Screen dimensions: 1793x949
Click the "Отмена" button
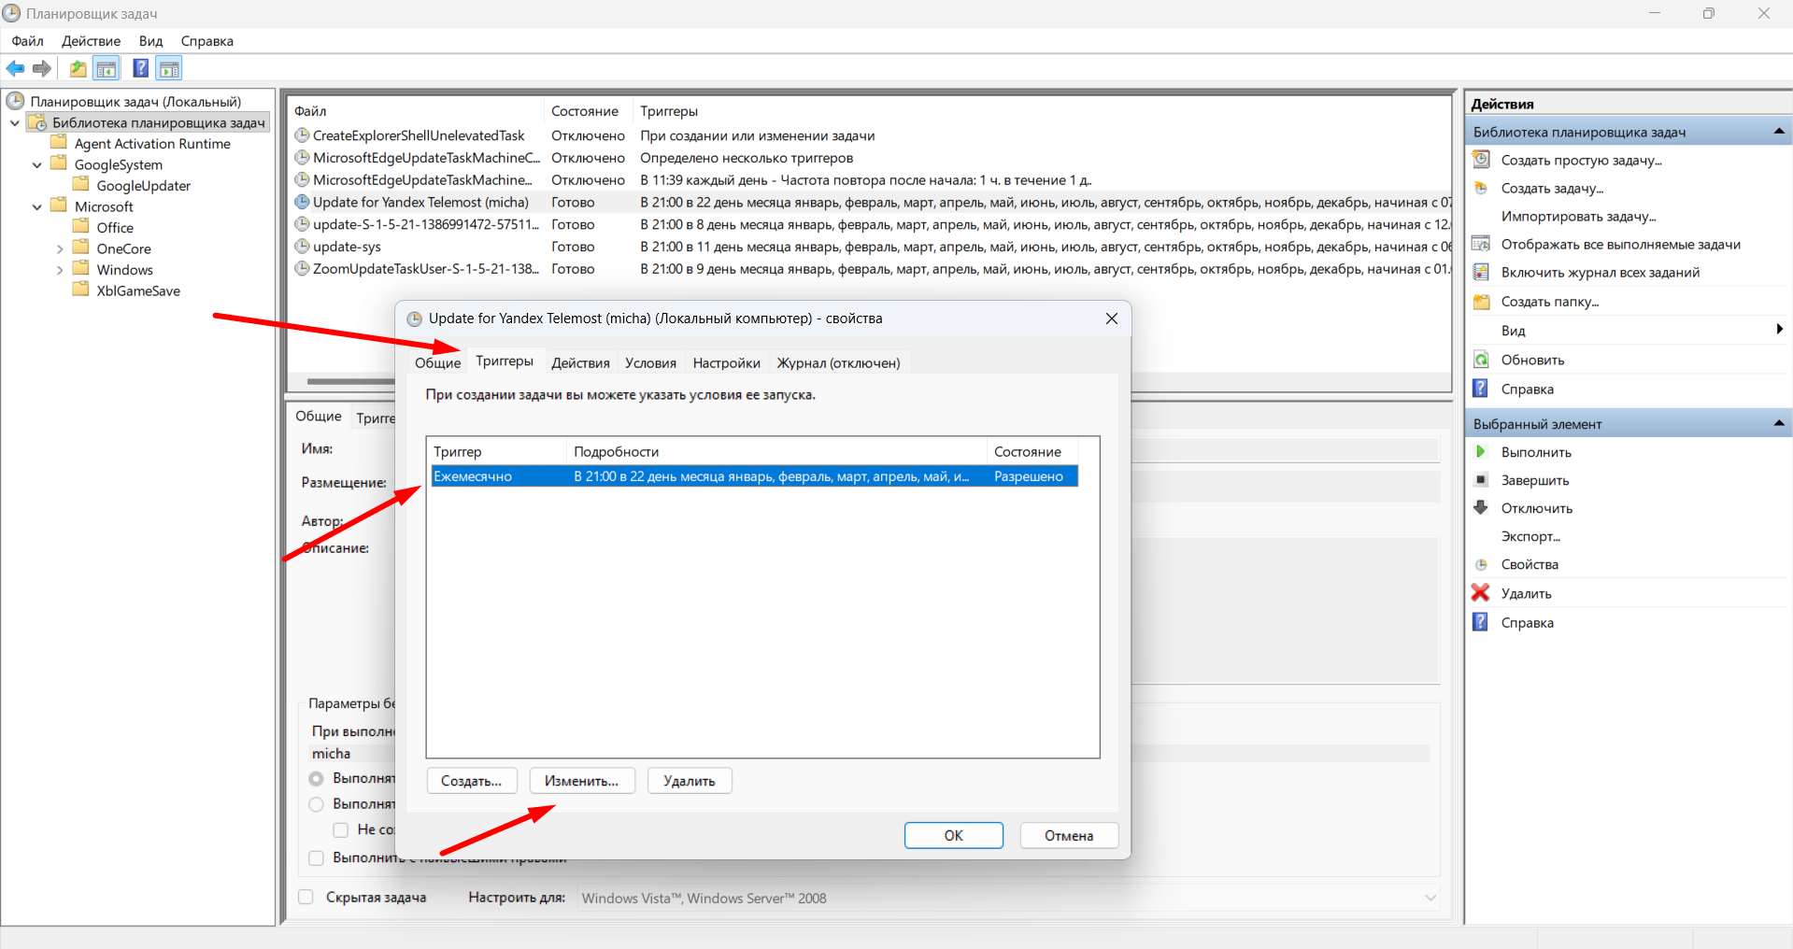tap(1069, 835)
